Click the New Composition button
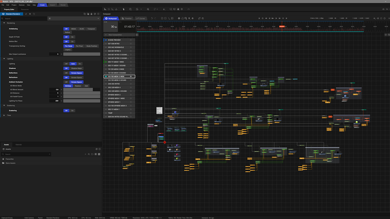Image resolution: width=390 pixels, height=219 pixels. pos(115,35)
